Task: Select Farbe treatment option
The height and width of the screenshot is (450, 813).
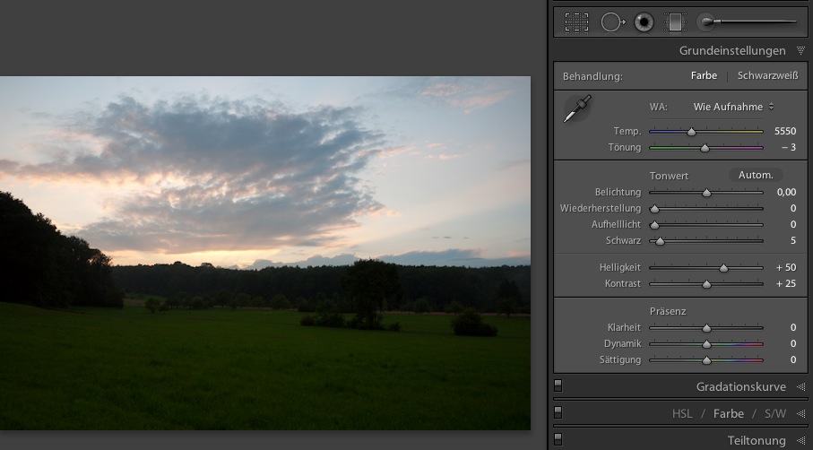Action: click(704, 76)
